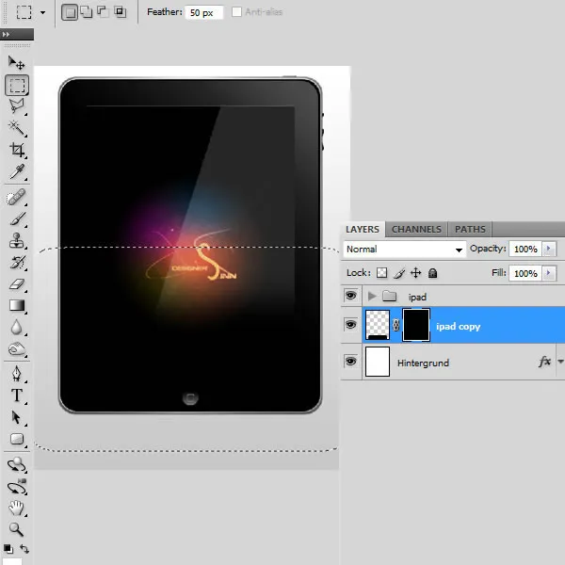Click the Fill percentage field

(x=525, y=273)
